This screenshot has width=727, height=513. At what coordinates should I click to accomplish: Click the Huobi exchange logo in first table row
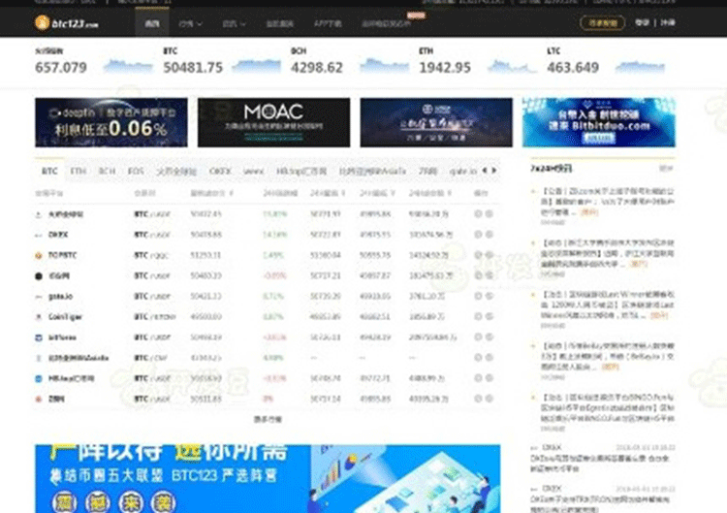39,214
